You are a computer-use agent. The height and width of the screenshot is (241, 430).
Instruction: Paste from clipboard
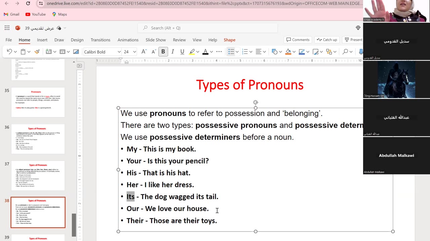(x=23, y=52)
